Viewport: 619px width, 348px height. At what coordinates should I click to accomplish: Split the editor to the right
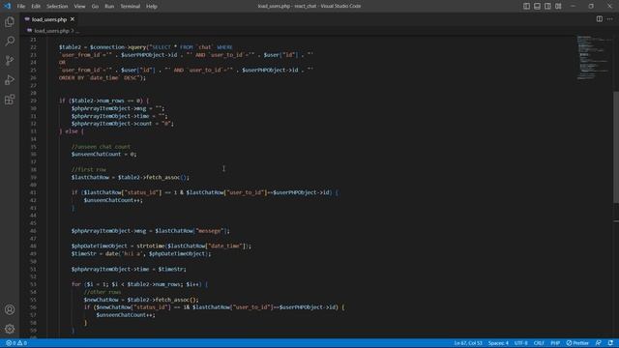click(x=600, y=19)
